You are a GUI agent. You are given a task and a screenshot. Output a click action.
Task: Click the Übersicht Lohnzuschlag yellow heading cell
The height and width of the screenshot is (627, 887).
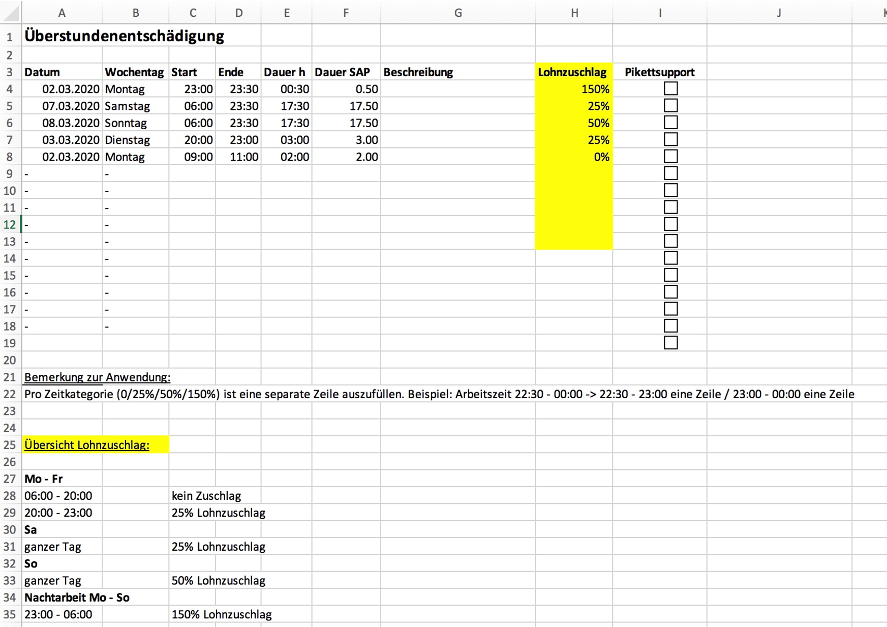pos(87,445)
